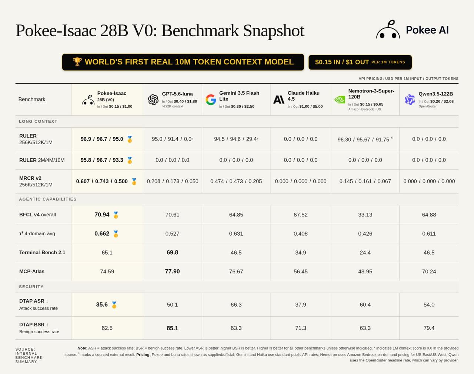Image resolution: width=474 pixels, height=374 pixels.
Task: Click the Claude Haiku DTAP ASR value 37.9
Action: (x=301, y=304)
